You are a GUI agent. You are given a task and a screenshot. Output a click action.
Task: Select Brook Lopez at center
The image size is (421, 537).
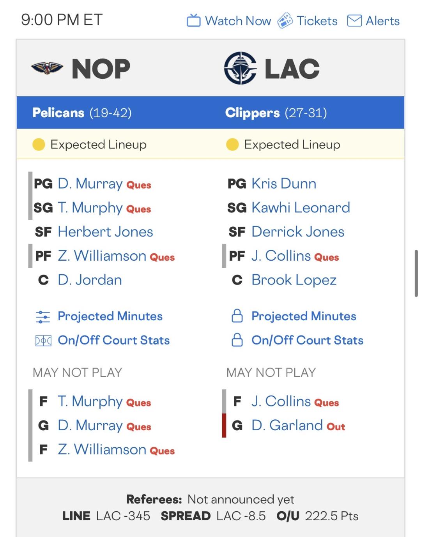tap(294, 280)
